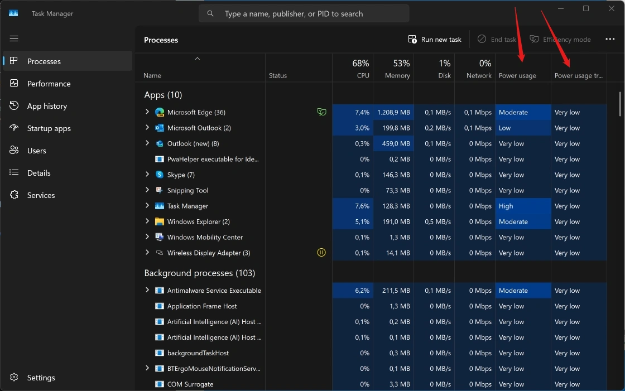The height and width of the screenshot is (391, 625).
Task: Open the Startup apps page
Action: (49, 128)
